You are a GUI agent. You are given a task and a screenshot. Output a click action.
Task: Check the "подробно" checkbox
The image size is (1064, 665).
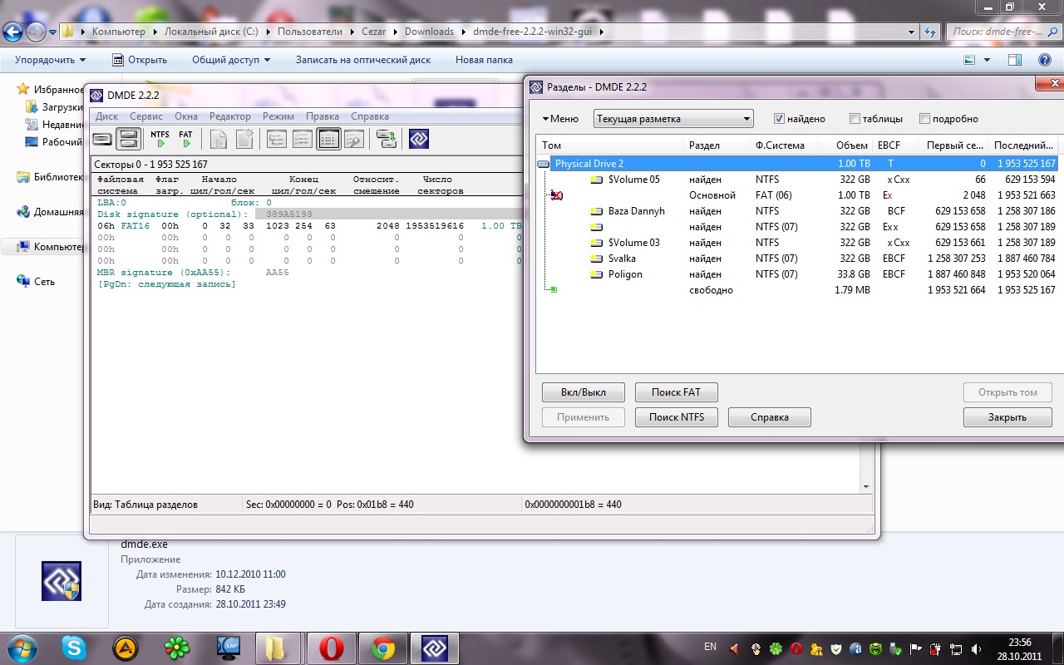[x=924, y=119]
